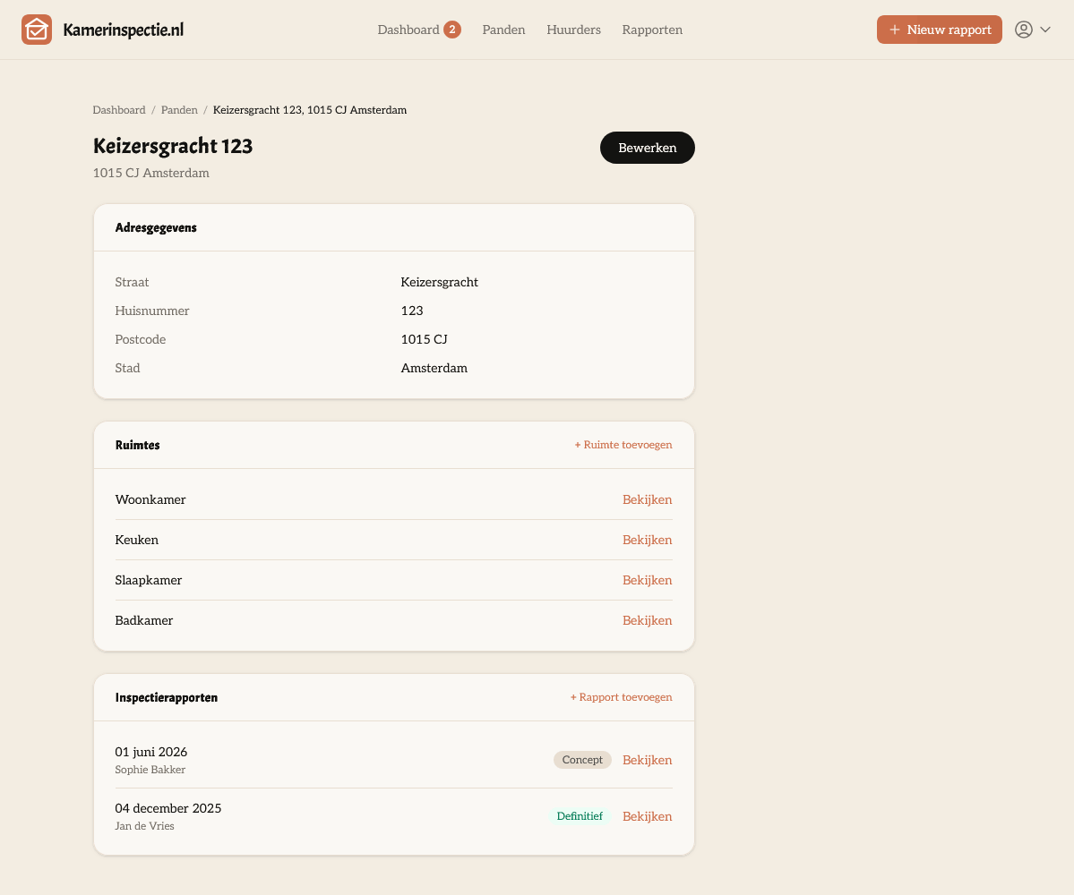Click the 04 december 2025 report date
The image size is (1074, 895).
[x=168, y=808]
